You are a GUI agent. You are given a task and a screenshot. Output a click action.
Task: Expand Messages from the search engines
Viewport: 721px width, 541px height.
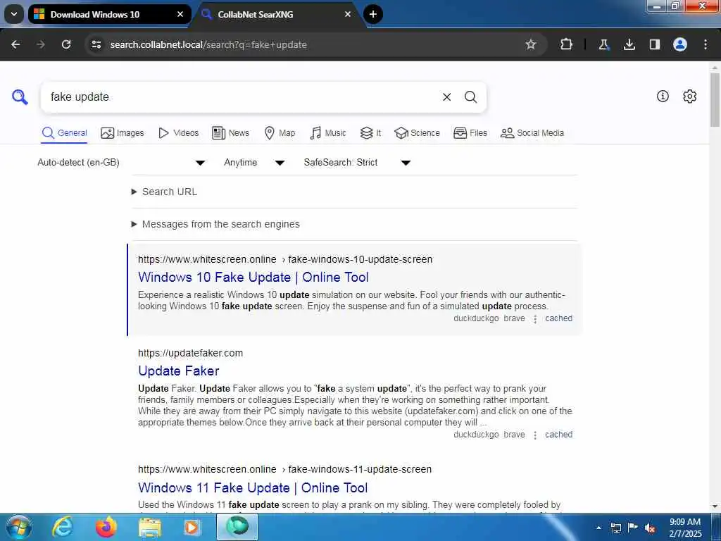[215, 224]
